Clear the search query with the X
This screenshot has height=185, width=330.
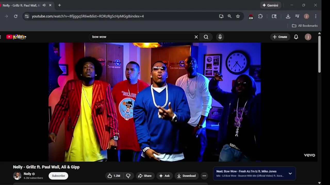point(196,37)
